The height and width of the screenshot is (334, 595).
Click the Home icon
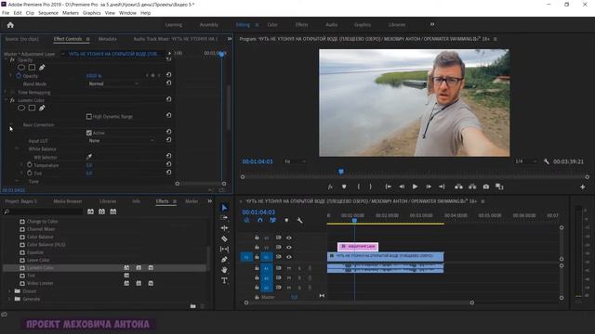[x=10, y=25]
